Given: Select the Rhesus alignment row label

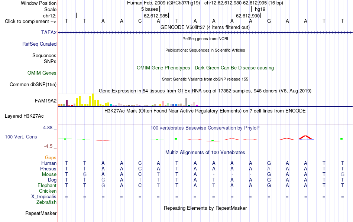Looking at the screenshot, I should [48, 169].
